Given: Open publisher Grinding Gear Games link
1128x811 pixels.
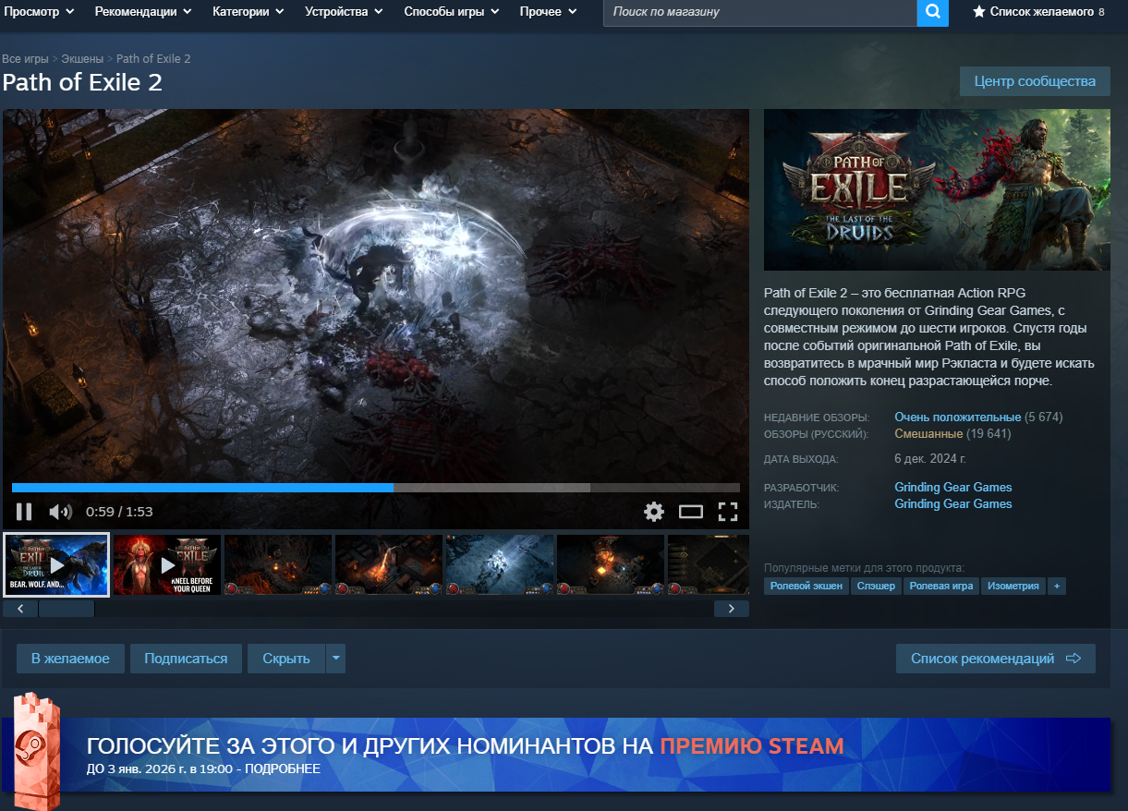Looking at the screenshot, I should [x=952, y=504].
